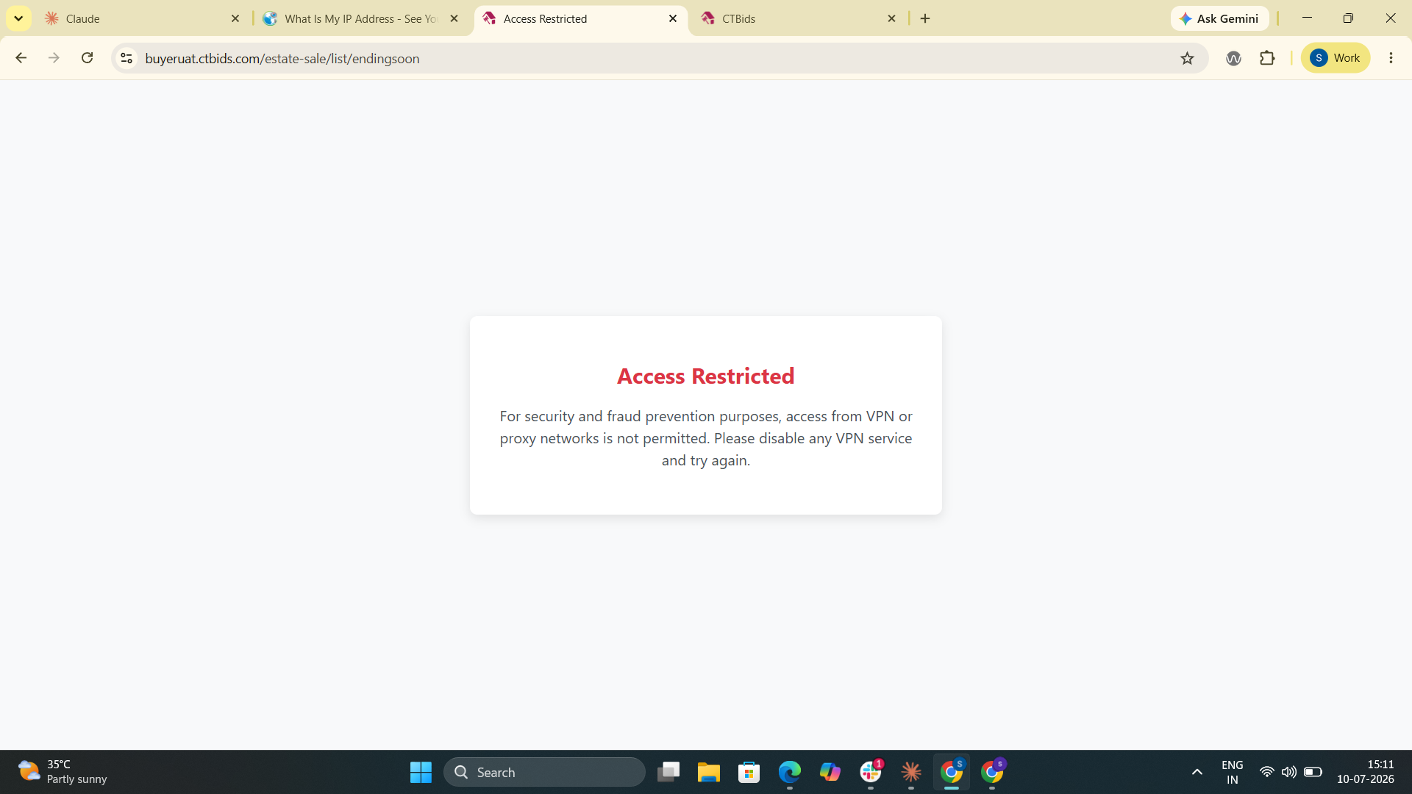Bookmark this page with the star icon
The width and height of the screenshot is (1412, 794).
[1187, 58]
